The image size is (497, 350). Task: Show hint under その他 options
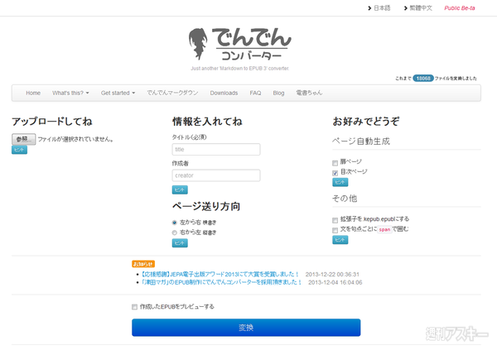click(340, 240)
